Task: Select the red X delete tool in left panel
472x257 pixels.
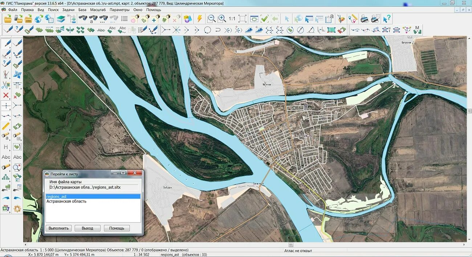Action: click(6, 95)
